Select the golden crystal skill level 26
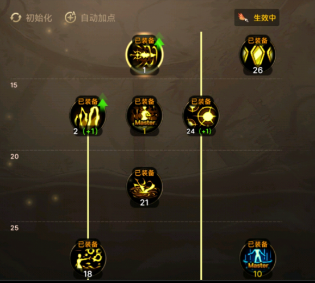The image size is (315, 283). tap(258, 54)
